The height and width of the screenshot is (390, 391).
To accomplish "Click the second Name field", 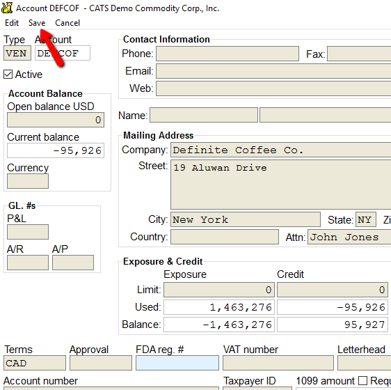I will point(326,115).
